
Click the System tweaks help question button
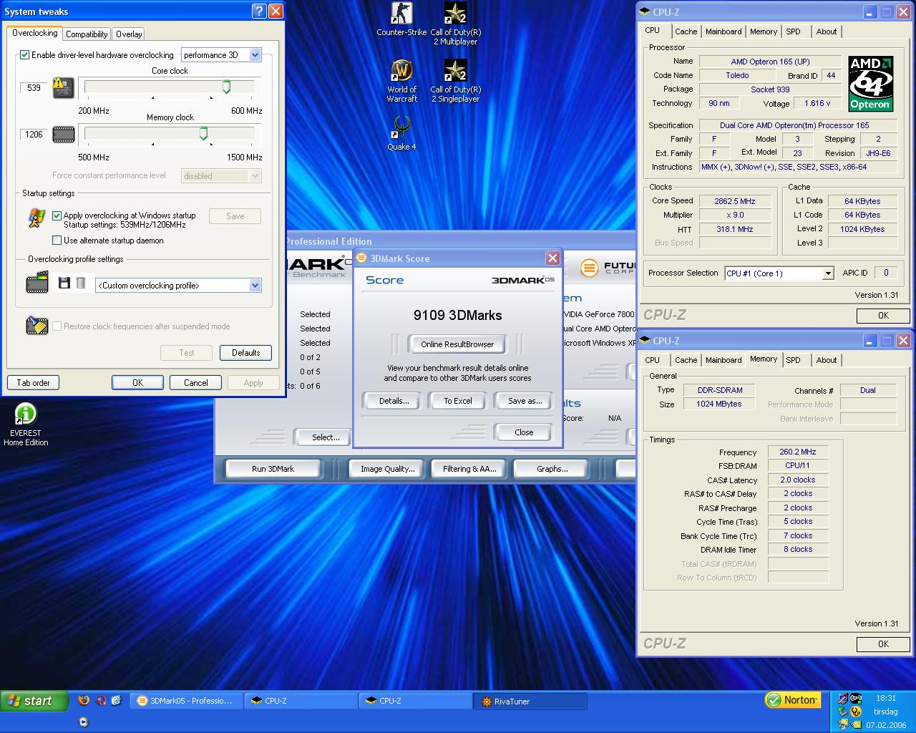(x=259, y=11)
